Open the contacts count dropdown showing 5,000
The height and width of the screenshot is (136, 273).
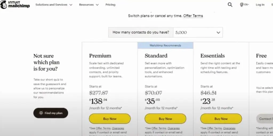tap(198, 32)
